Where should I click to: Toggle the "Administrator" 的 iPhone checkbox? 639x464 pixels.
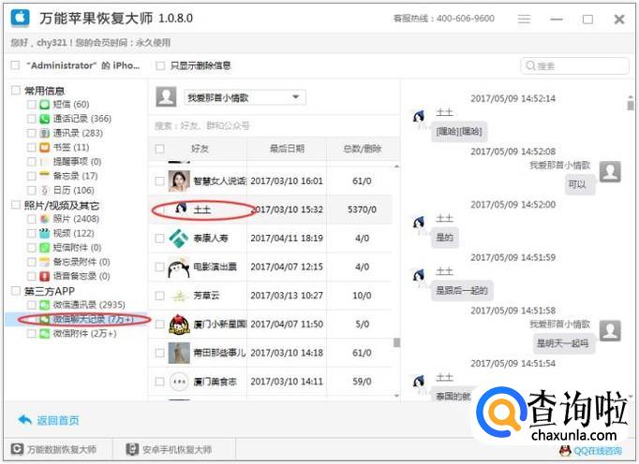15,65
